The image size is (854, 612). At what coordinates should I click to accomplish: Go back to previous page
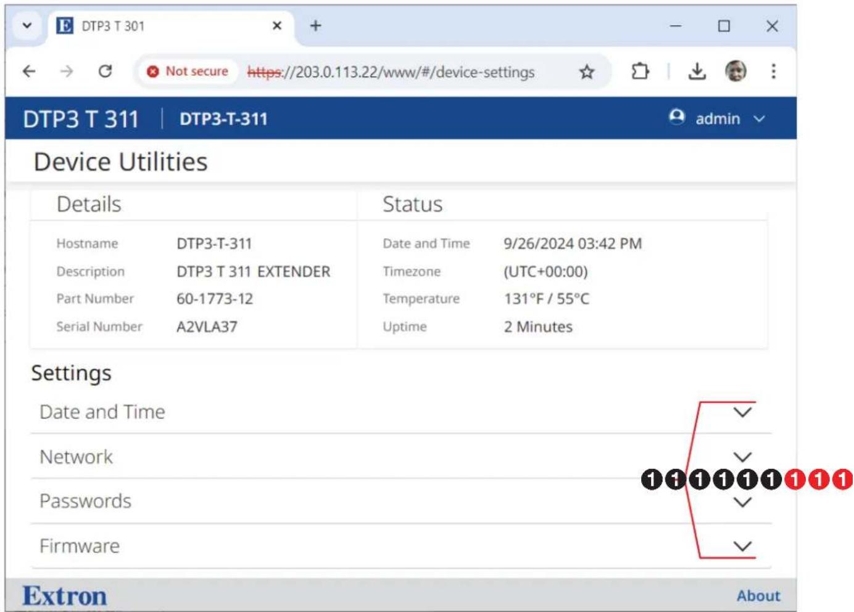[x=29, y=71]
